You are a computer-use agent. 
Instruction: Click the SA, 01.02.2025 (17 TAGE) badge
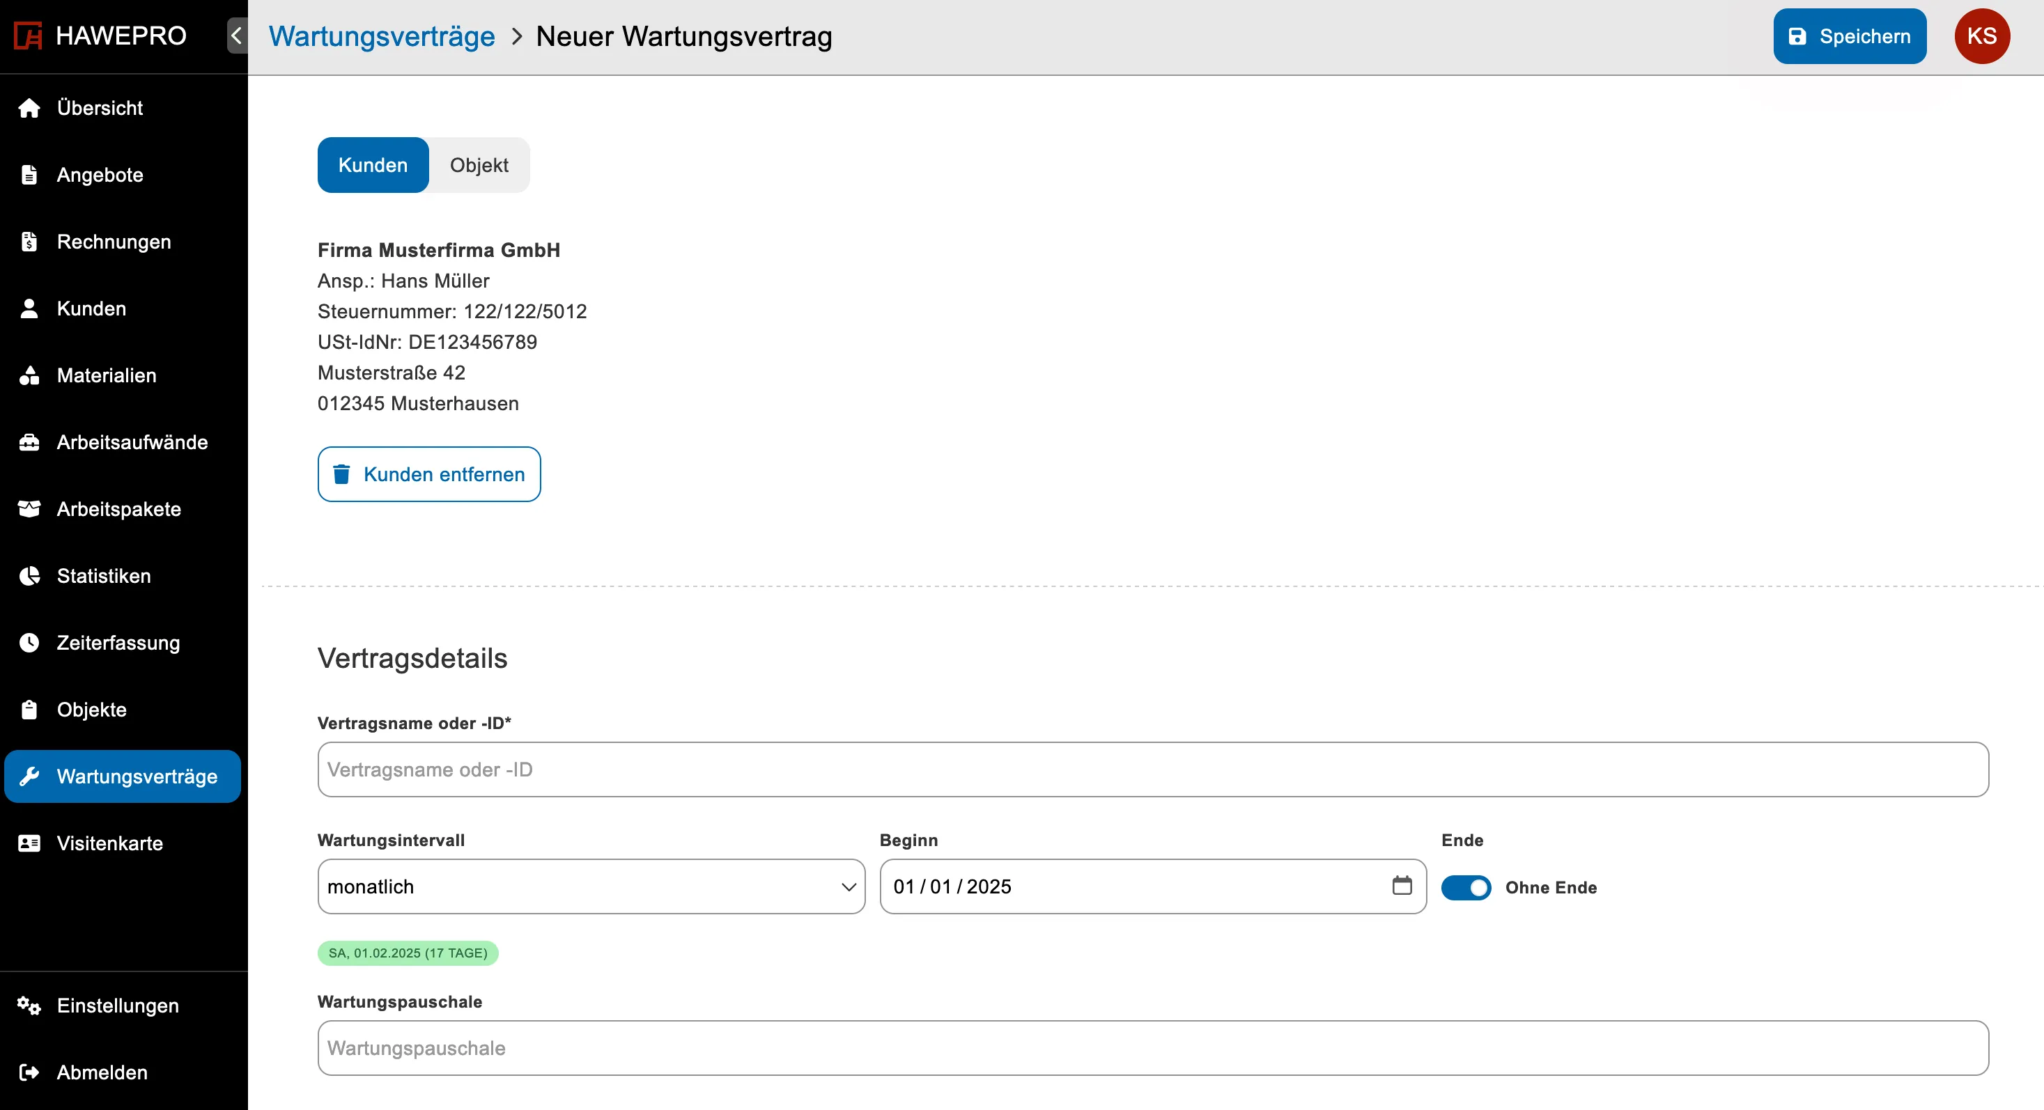click(x=408, y=953)
